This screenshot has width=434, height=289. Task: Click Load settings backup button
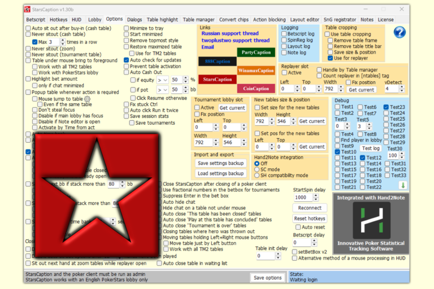point(220,173)
